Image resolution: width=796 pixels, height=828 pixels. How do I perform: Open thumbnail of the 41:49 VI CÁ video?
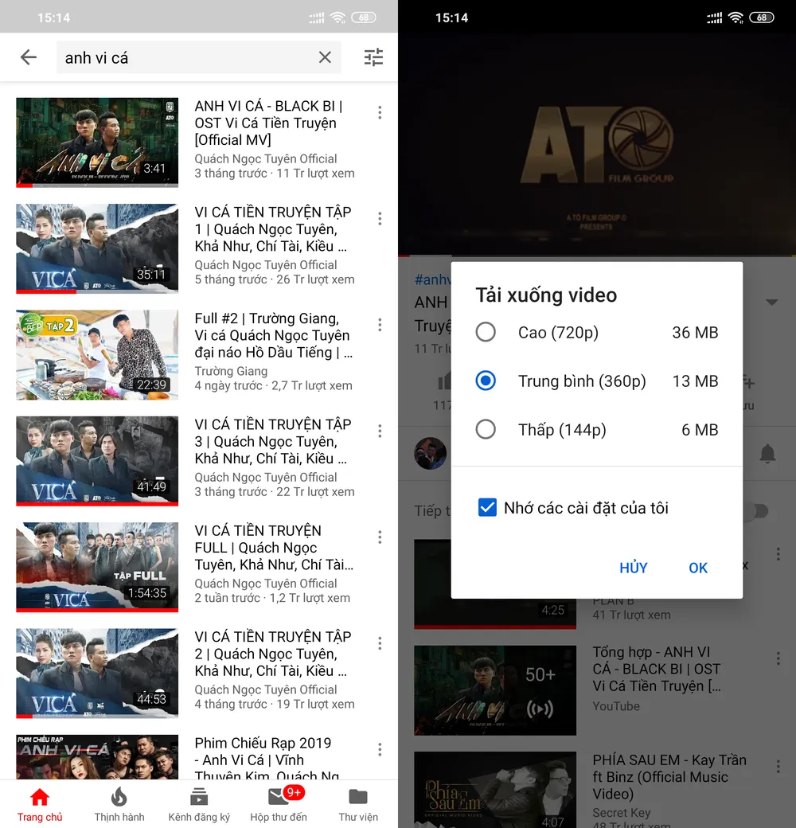[97, 460]
